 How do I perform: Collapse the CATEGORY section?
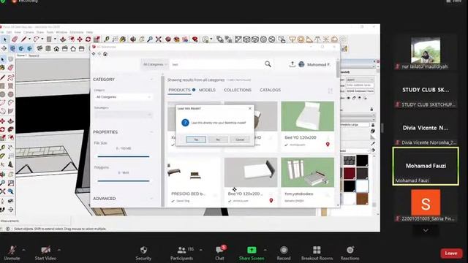(151, 80)
